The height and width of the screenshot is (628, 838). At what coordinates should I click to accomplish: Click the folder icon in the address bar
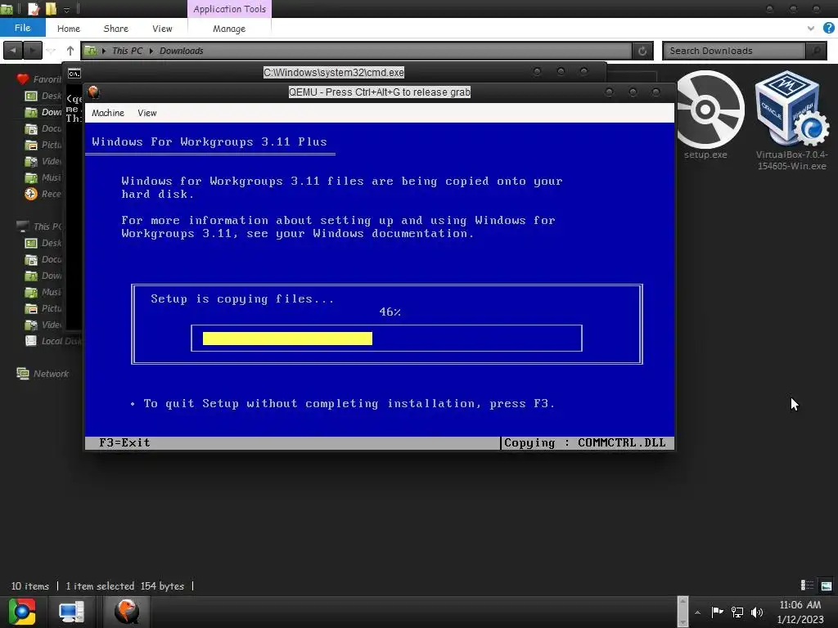click(90, 51)
